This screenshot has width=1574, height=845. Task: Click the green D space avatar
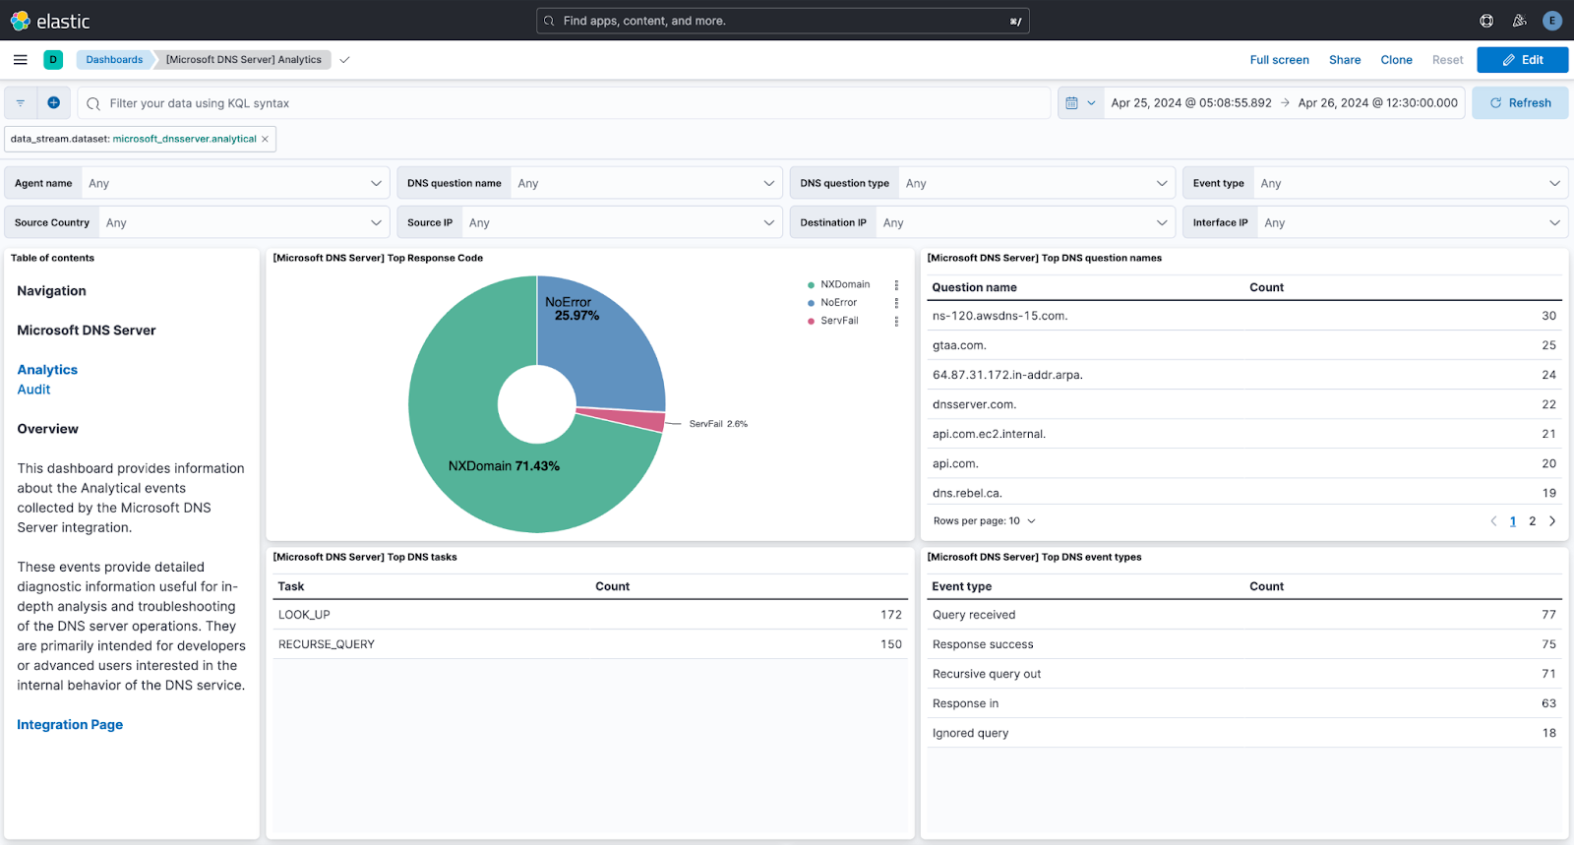[53, 60]
